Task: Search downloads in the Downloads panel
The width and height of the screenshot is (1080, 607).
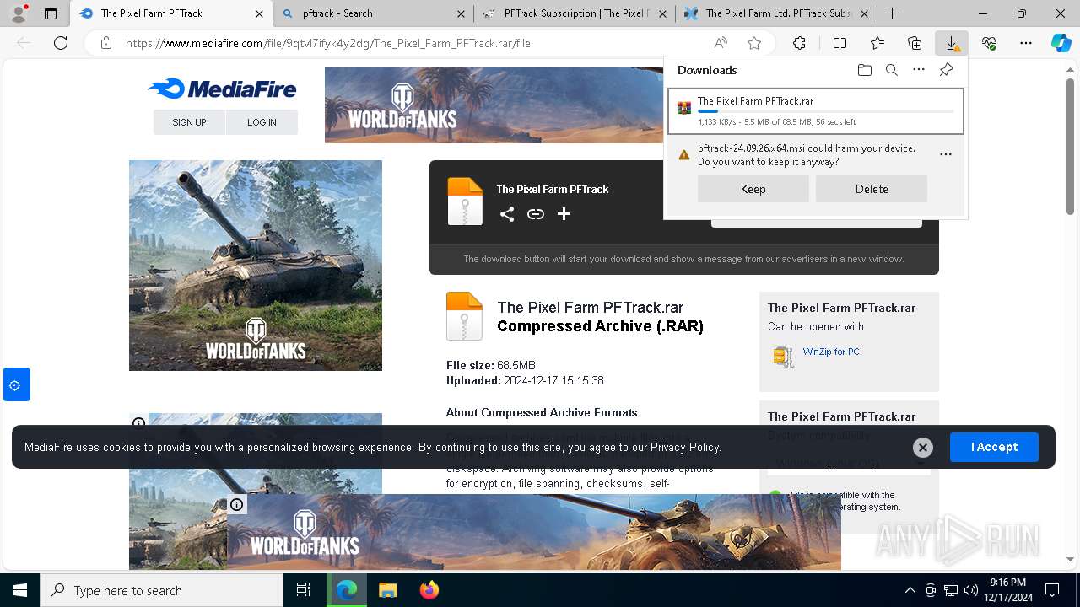Action: click(891, 70)
